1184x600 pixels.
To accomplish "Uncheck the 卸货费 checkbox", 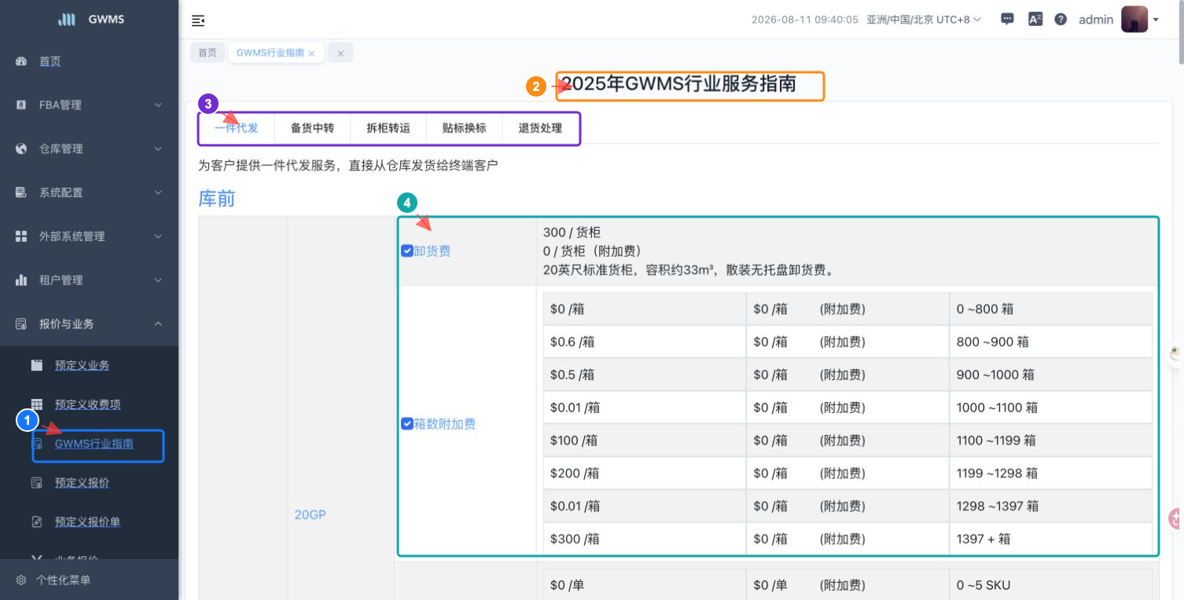I will [407, 251].
